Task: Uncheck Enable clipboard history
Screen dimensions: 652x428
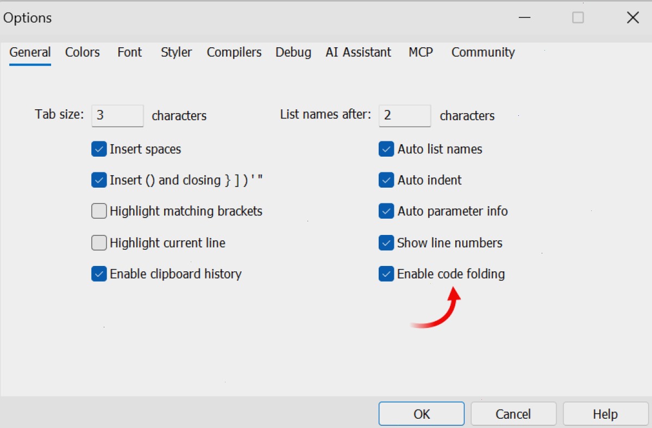Action: pyautogui.click(x=99, y=274)
